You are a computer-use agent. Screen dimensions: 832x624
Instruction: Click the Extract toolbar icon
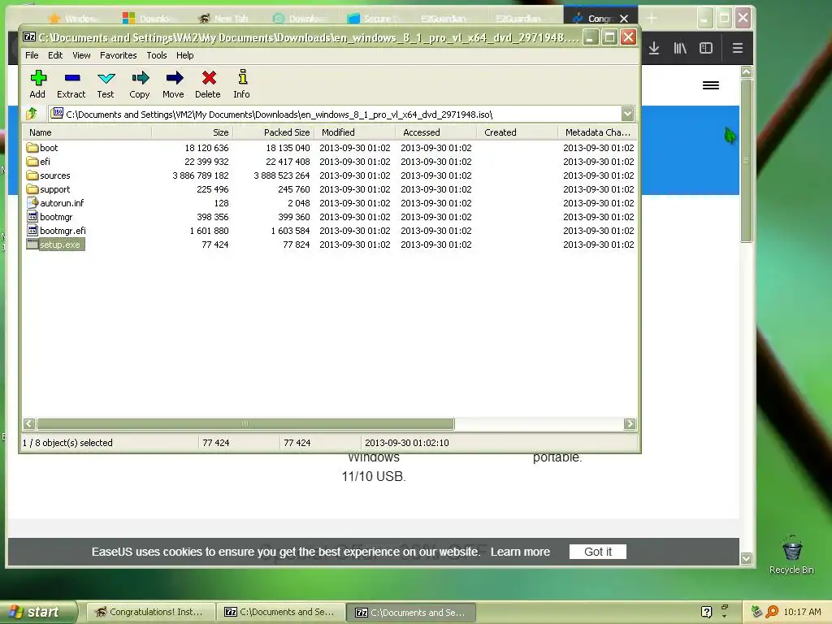[x=71, y=84]
